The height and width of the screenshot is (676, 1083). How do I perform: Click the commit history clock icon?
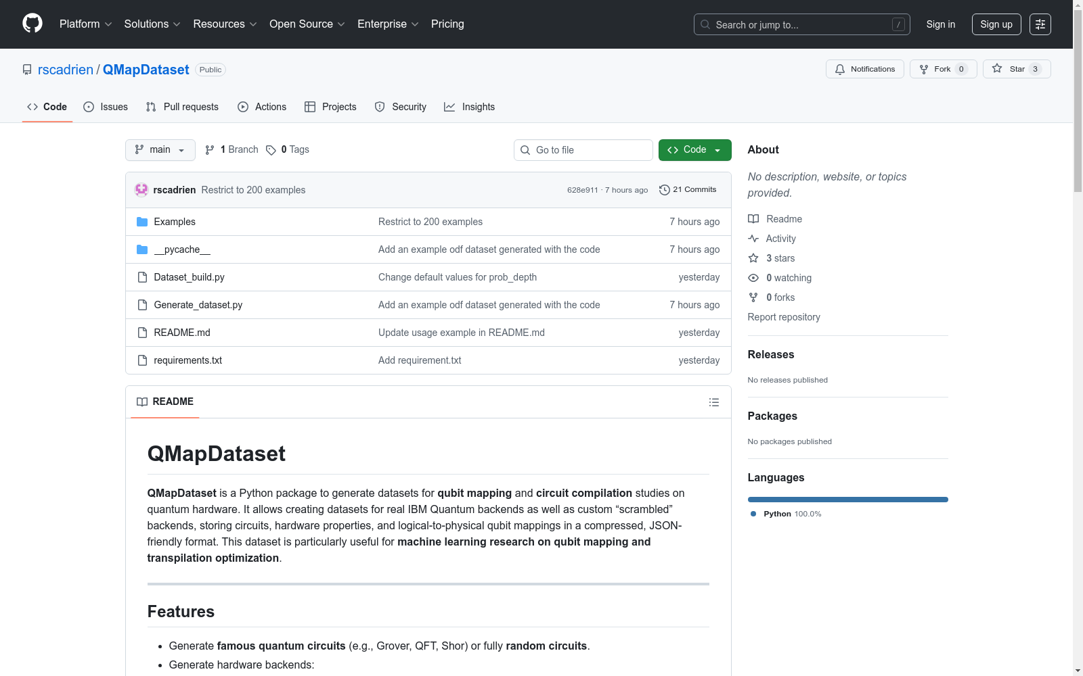click(665, 190)
